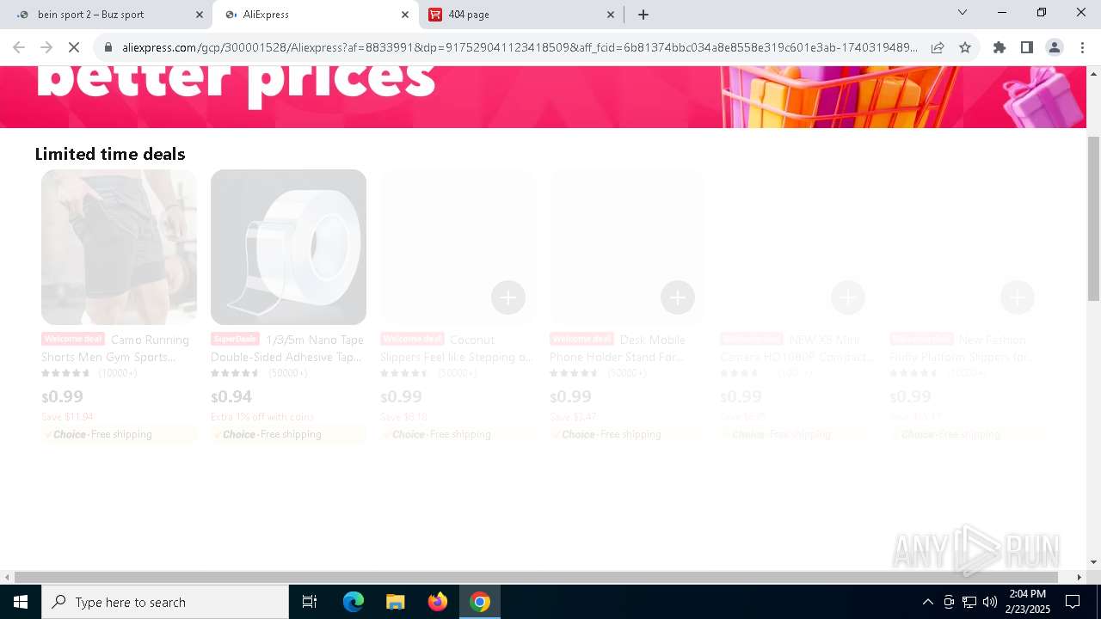Close the bein sport 2 tab
Image resolution: width=1101 pixels, height=619 pixels.
pyautogui.click(x=199, y=15)
